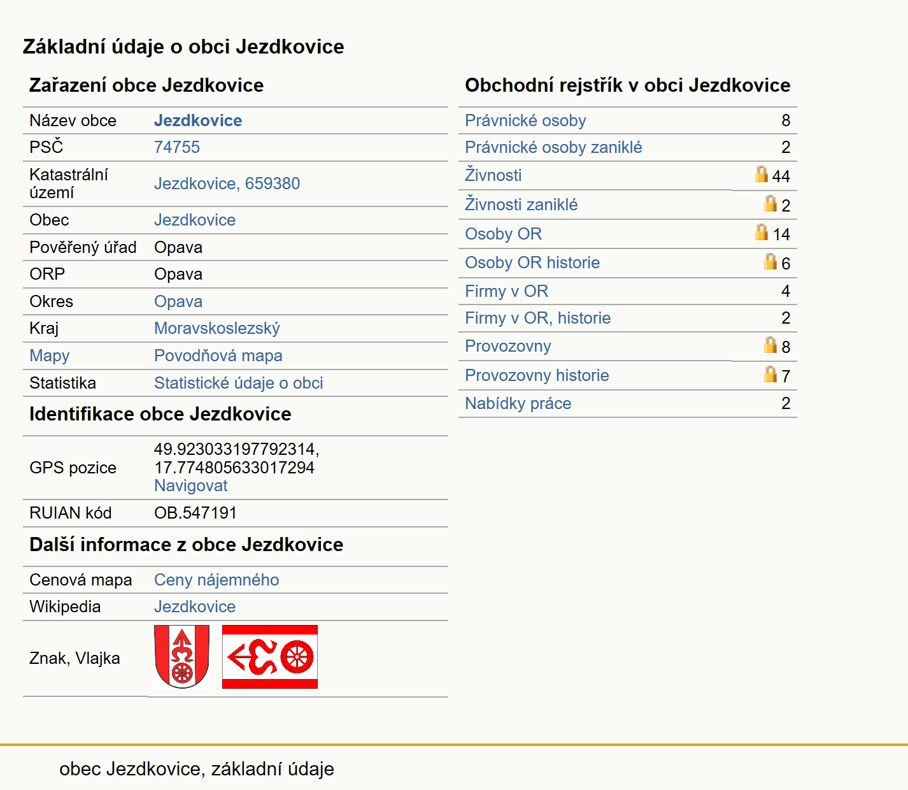908x790 pixels.
Task: Open postal code 74755 link
Action: pos(177,147)
